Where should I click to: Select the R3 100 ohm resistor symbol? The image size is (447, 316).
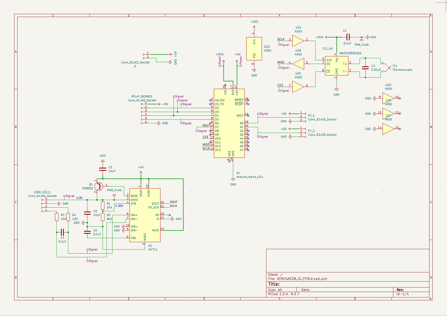click(x=57, y=217)
